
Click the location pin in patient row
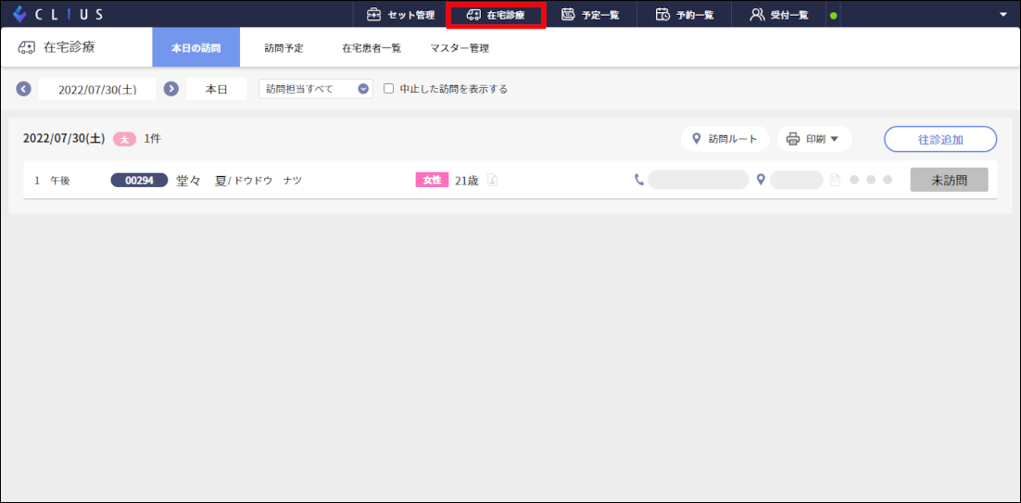[761, 180]
